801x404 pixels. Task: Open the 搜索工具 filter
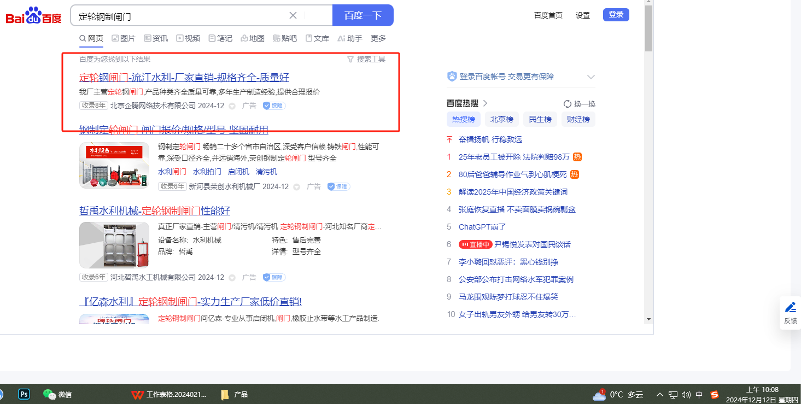[366, 59]
